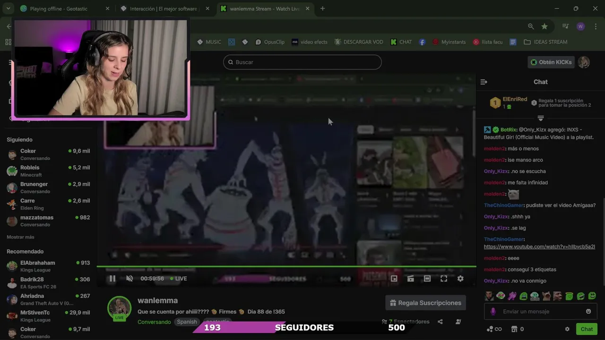Open the DESCARGAR VOD bookmark

(359, 42)
